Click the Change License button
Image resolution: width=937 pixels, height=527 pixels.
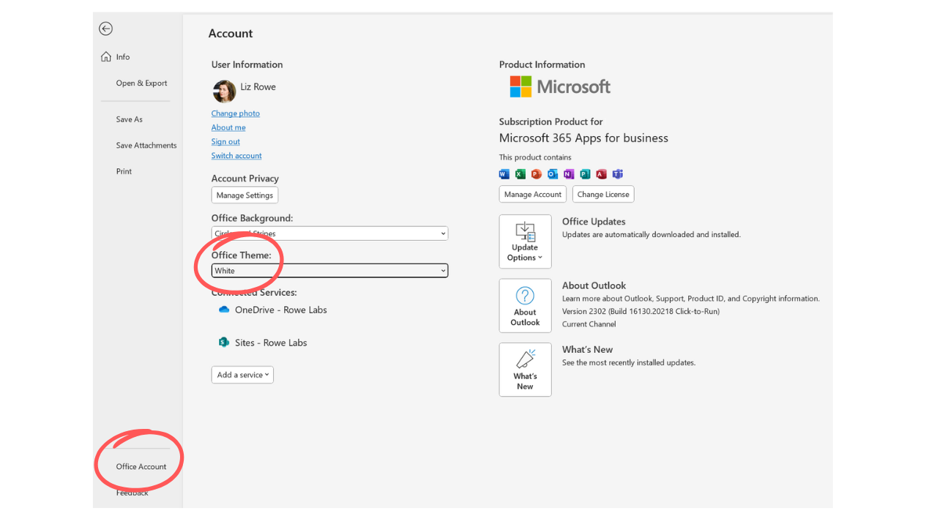[603, 195]
